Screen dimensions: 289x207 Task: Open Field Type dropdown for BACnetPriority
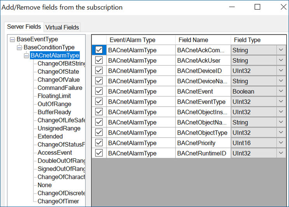(280, 143)
